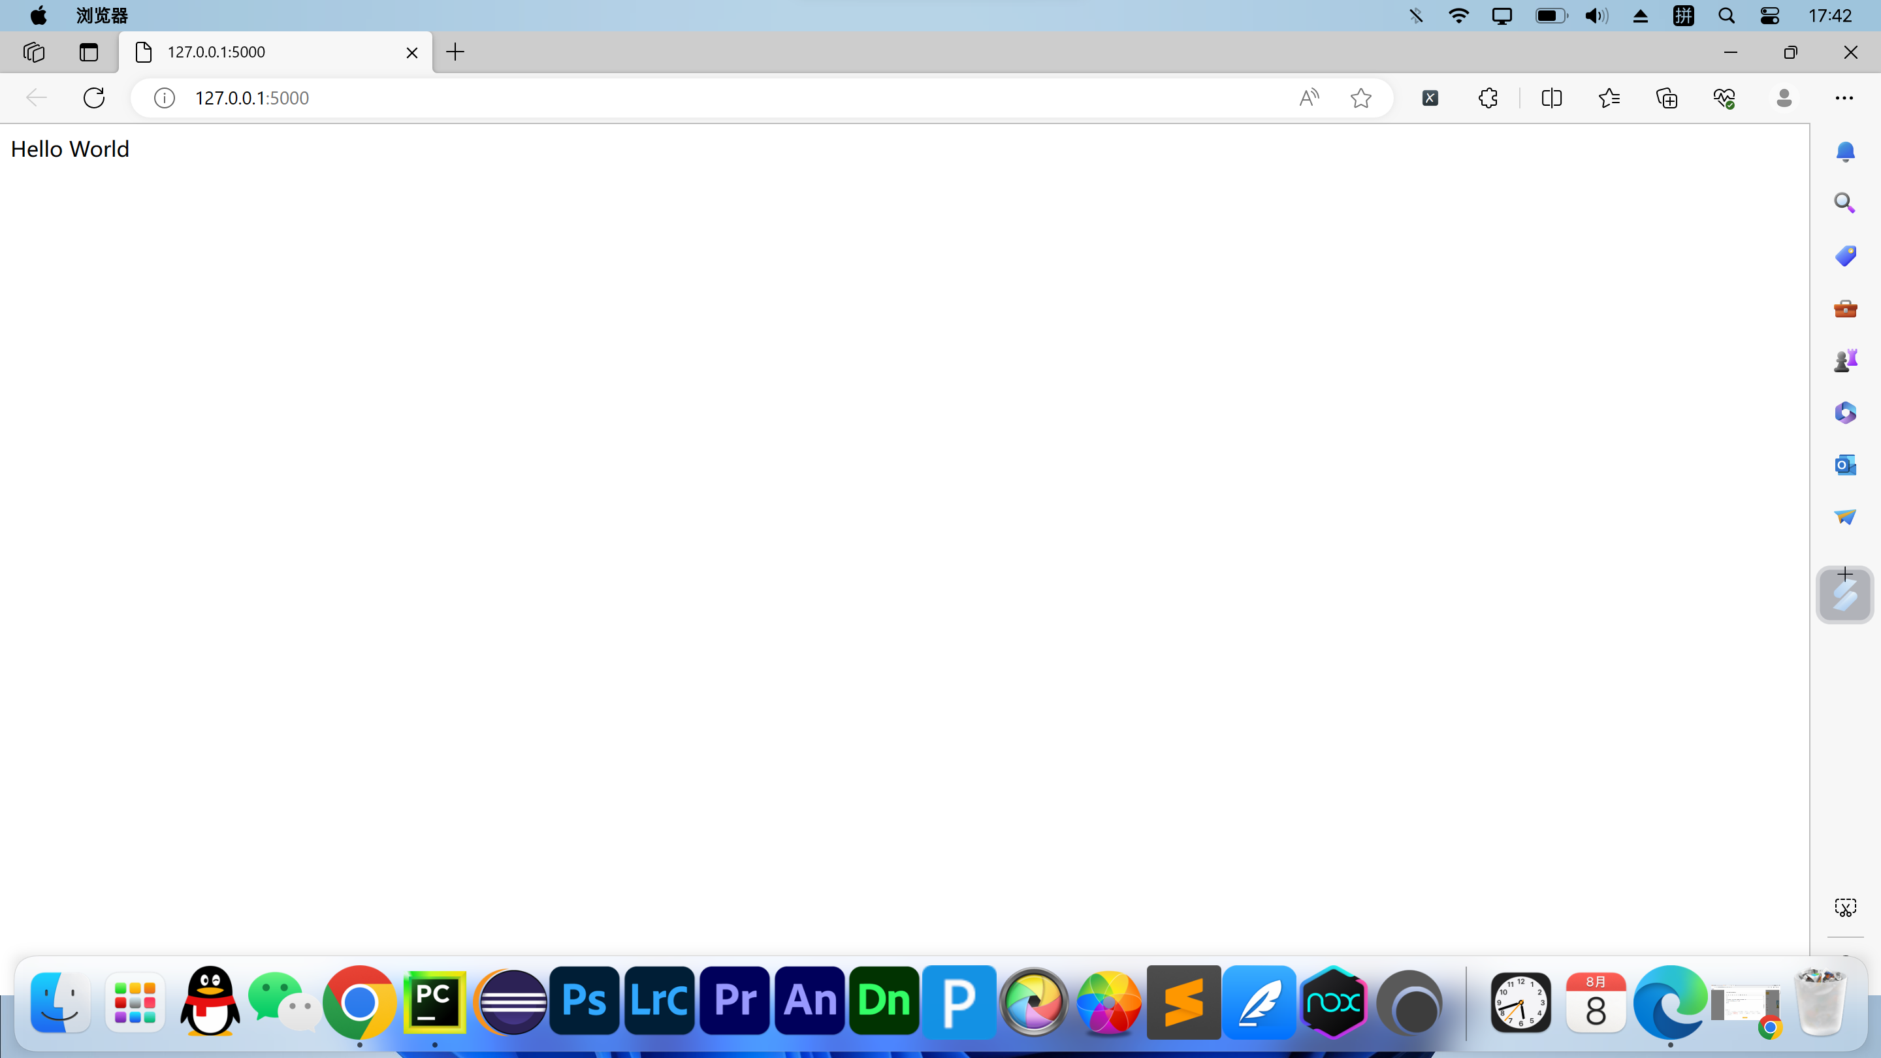
Task: Open Tools briefcase in the sidebar
Action: [x=1845, y=309]
